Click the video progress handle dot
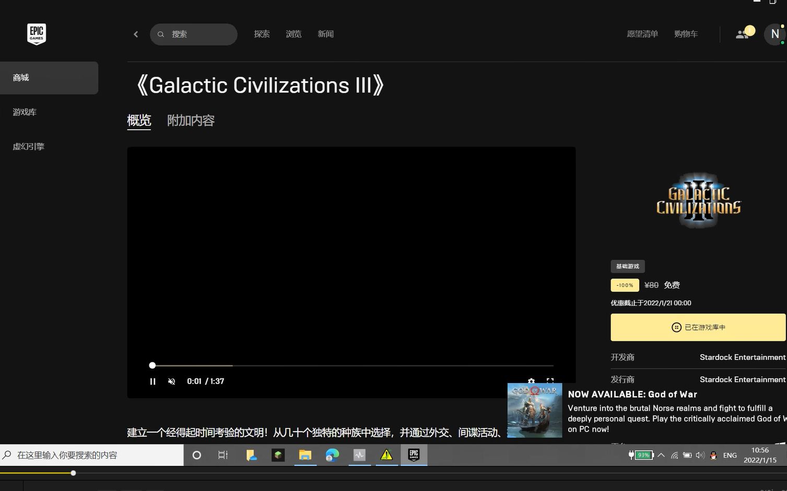Image resolution: width=787 pixels, height=491 pixels. click(x=152, y=365)
